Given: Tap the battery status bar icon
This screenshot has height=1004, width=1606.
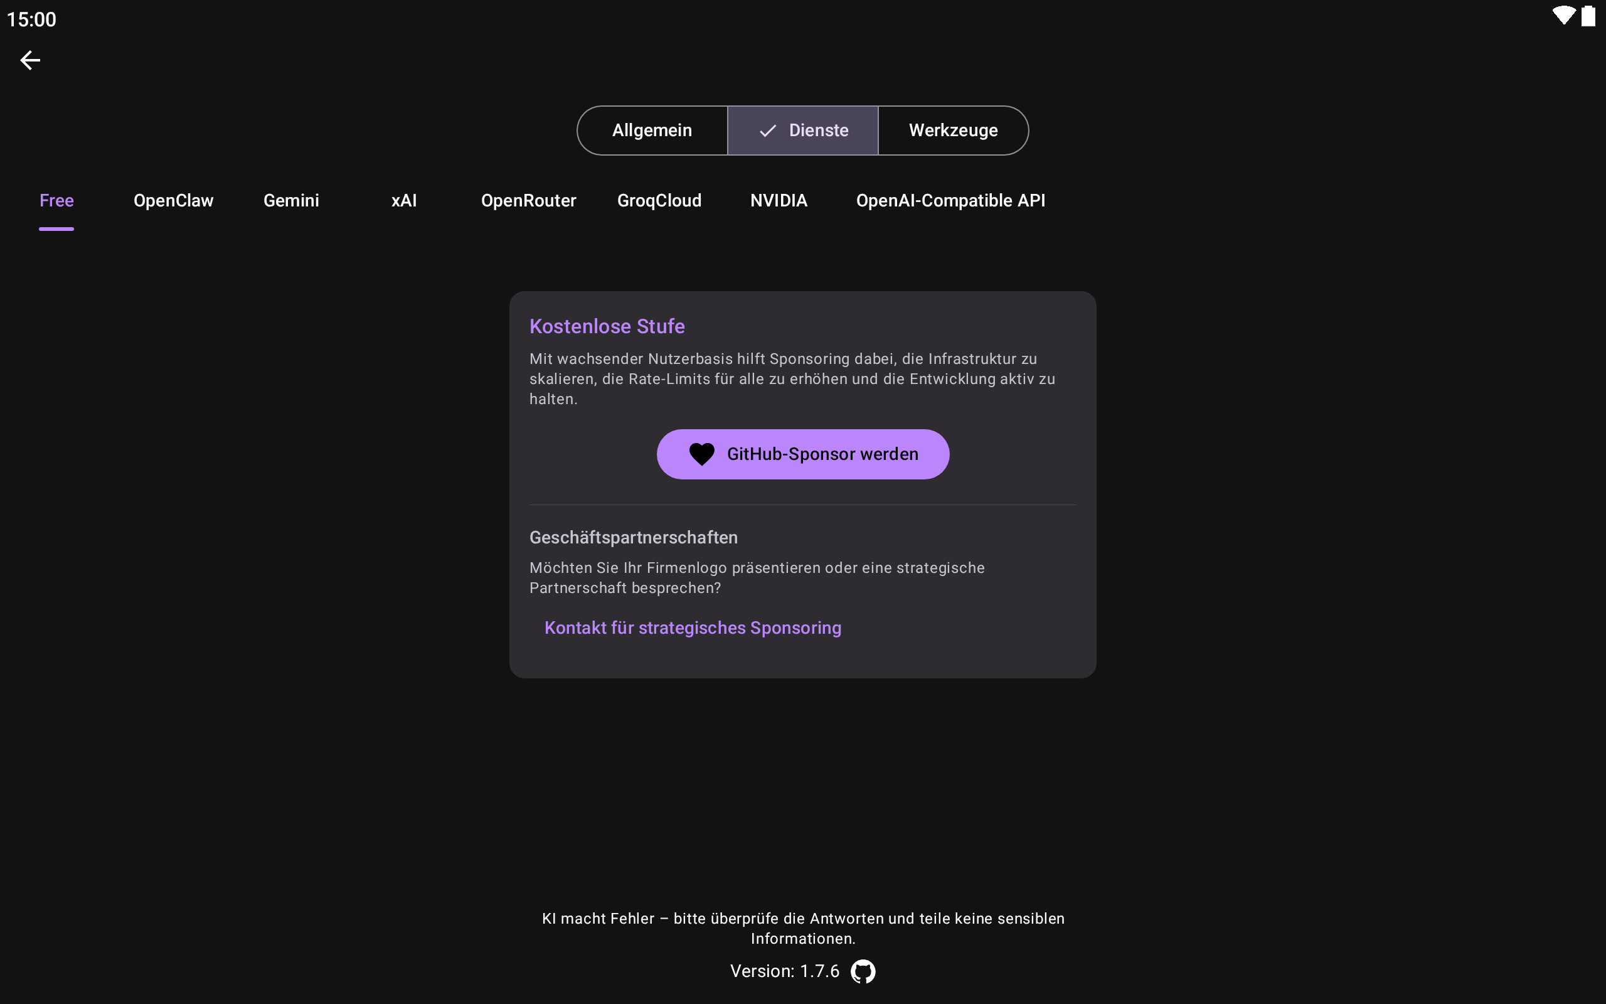Looking at the screenshot, I should [1588, 15].
